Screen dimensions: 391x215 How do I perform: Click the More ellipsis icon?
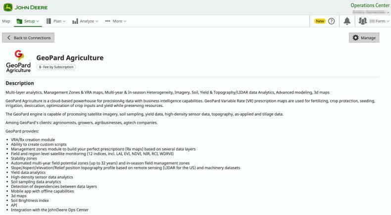[x=108, y=21]
